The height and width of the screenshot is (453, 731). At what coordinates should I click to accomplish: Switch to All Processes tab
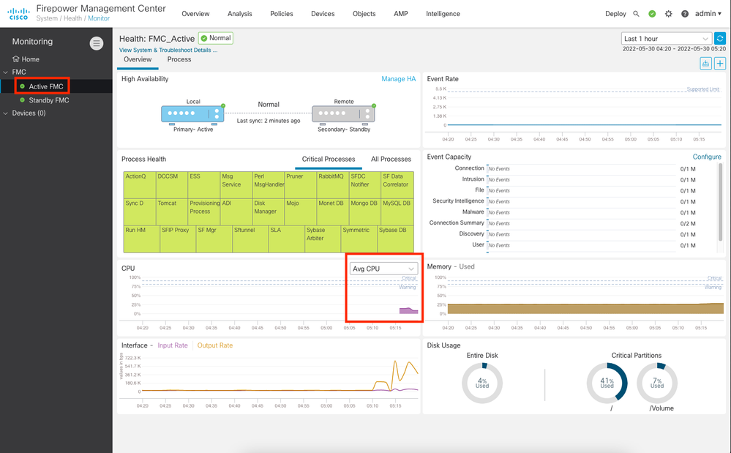coord(391,159)
